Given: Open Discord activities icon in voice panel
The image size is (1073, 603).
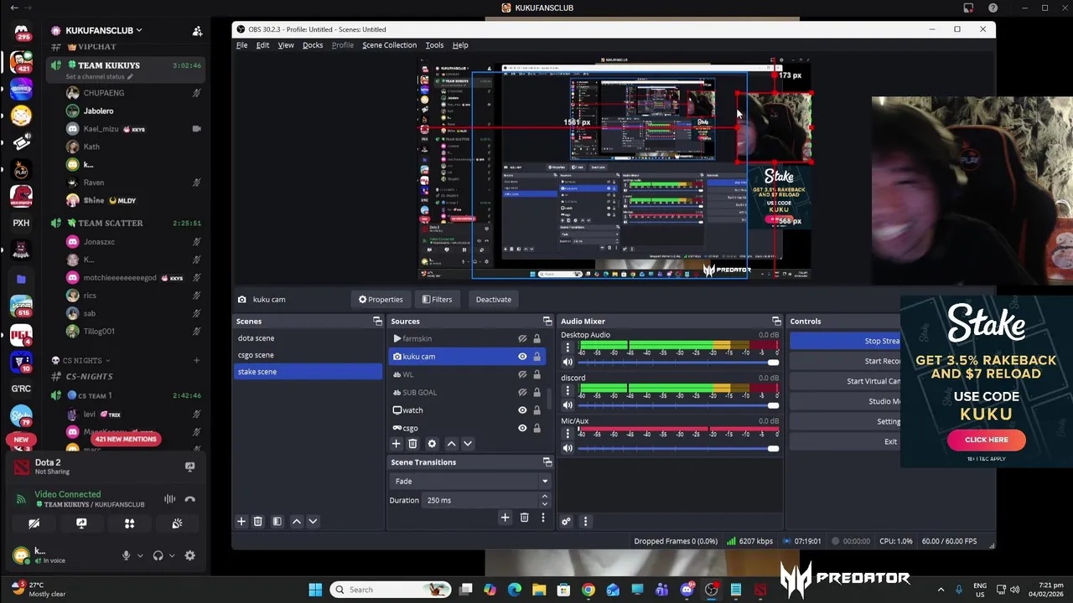Looking at the screenshot, I should 129,523.
